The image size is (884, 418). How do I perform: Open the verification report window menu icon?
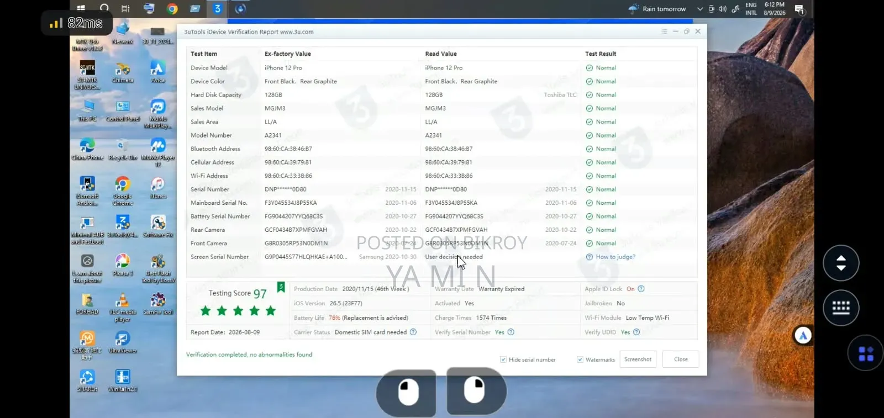click(664, 31)
